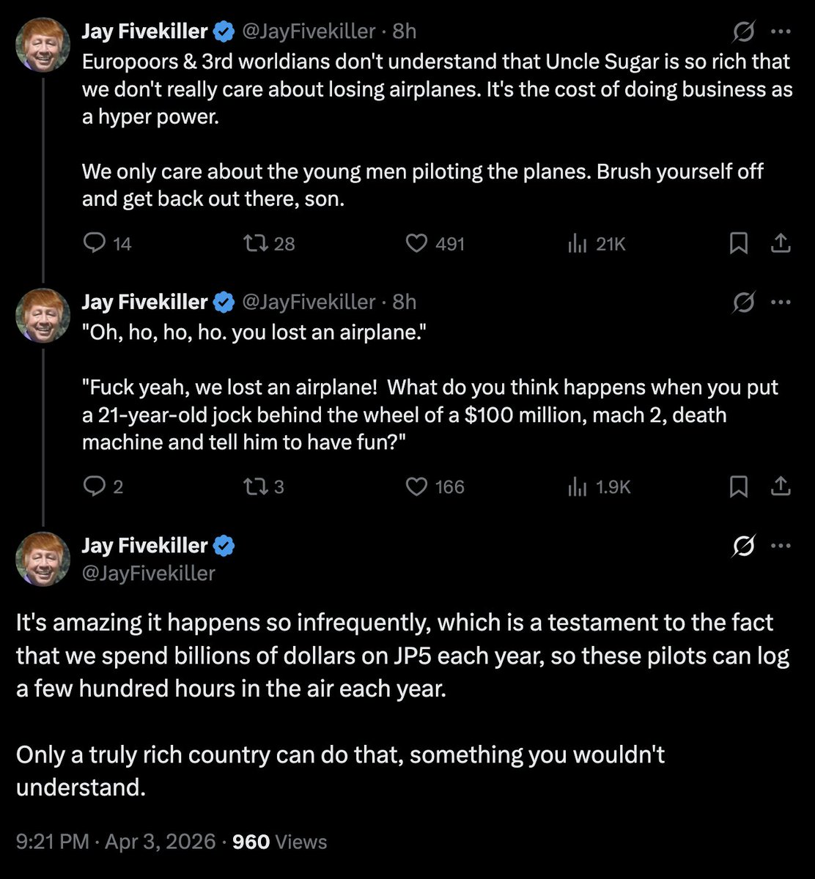Screen dimensions: 815x879
Task: Click Jay Fivekiller's avatar on the main tweet
Action: point(43,558)
